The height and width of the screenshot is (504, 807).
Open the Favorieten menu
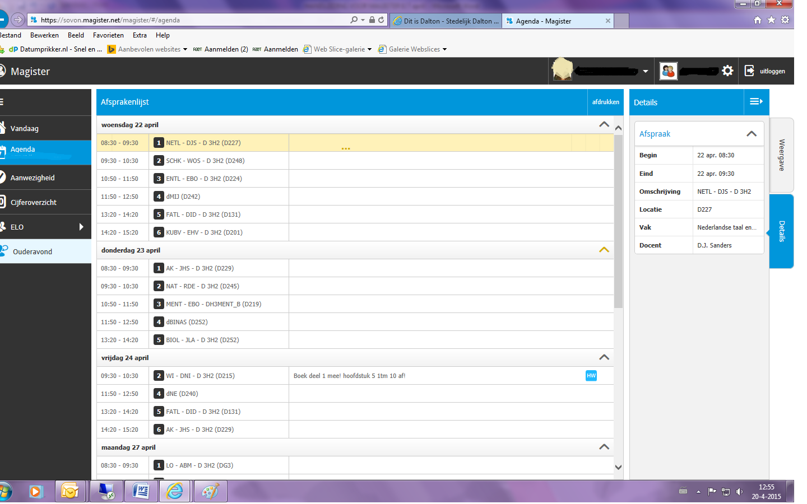(108, 35)
